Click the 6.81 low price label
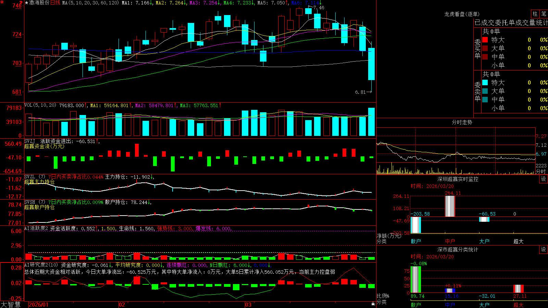Screen dimensions: 548x308 click(x=360, y=92)
